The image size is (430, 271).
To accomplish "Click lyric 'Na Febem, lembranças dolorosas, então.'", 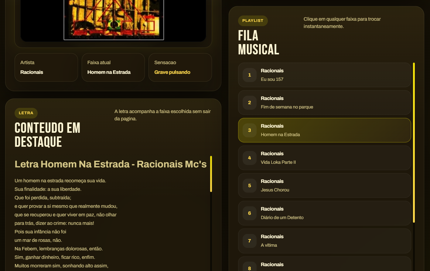I will click(59, 249).
